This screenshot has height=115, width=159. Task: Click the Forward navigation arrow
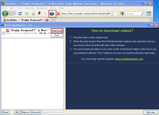tap(11, 14)
